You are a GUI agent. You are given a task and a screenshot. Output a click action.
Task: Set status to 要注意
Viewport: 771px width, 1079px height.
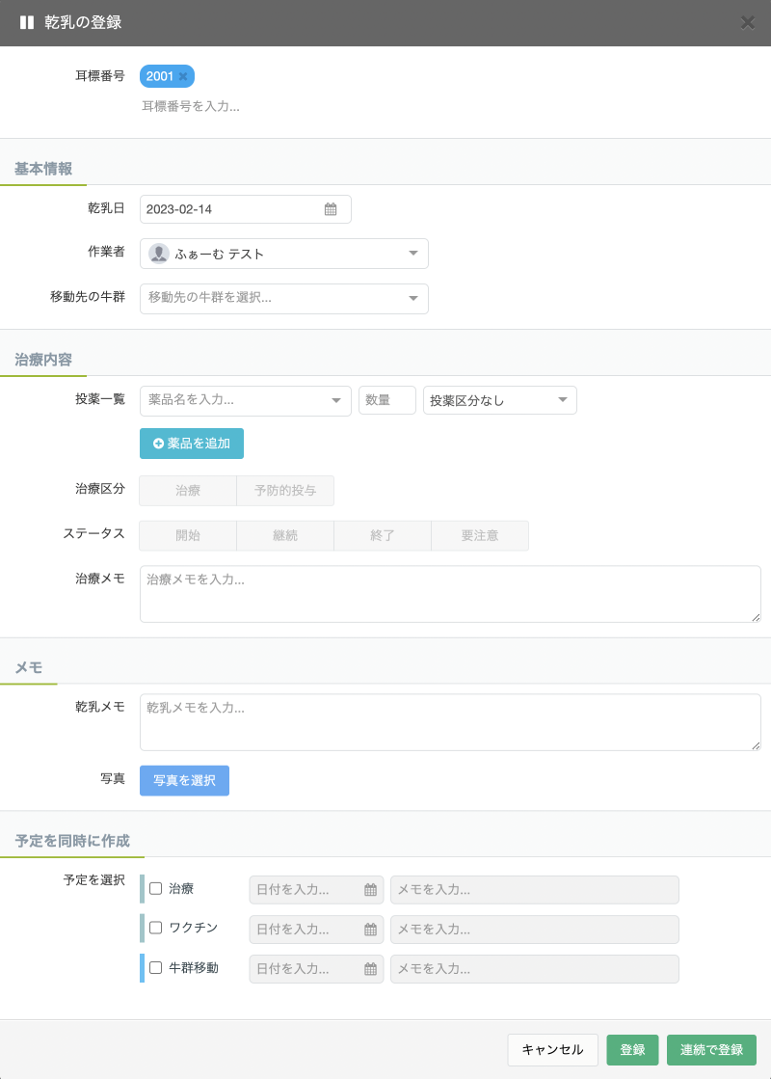click(480, 535)
